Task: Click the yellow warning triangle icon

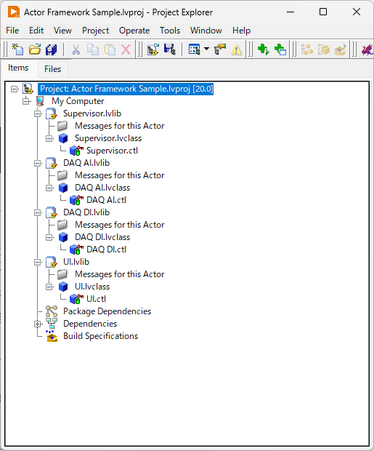Action: 237,49
